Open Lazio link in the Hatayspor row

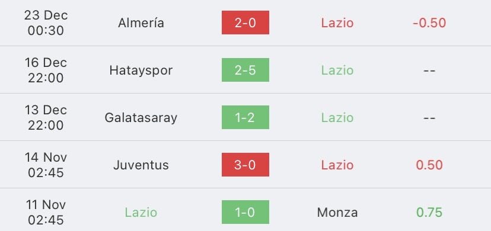pos(337,70)
